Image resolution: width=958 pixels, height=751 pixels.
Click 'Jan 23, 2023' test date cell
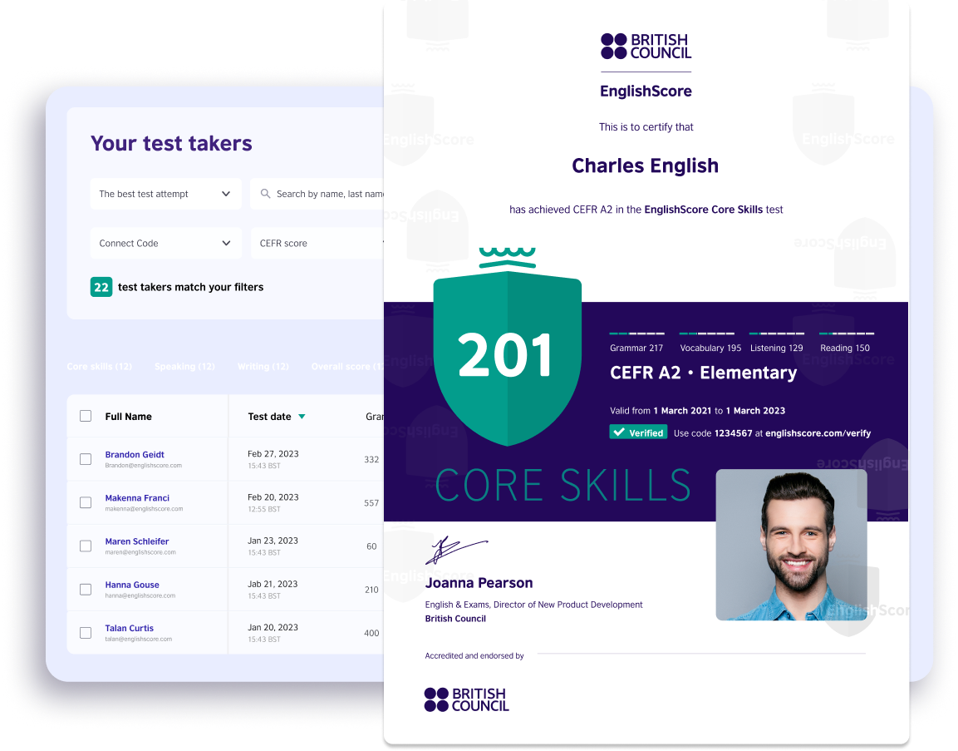[x=273, y=541]
